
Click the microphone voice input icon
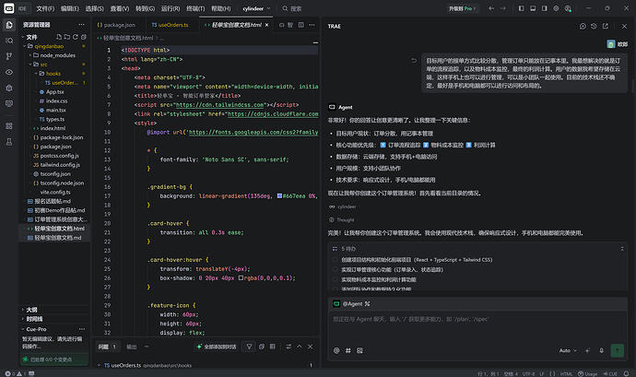click(602, 350)
